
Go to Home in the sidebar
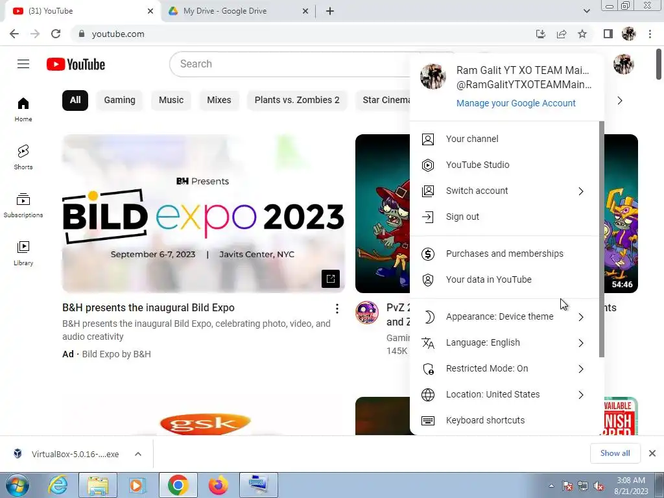tap(23, 110)
